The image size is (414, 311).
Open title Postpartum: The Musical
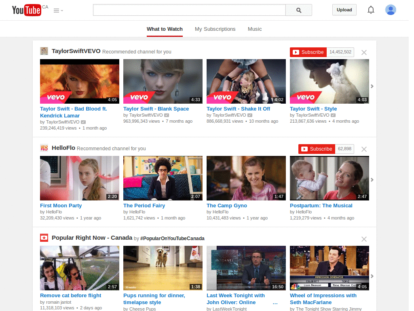coord(321,205)
